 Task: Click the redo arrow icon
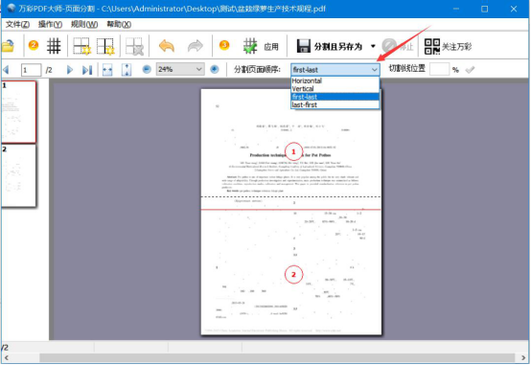pos(196,46)
